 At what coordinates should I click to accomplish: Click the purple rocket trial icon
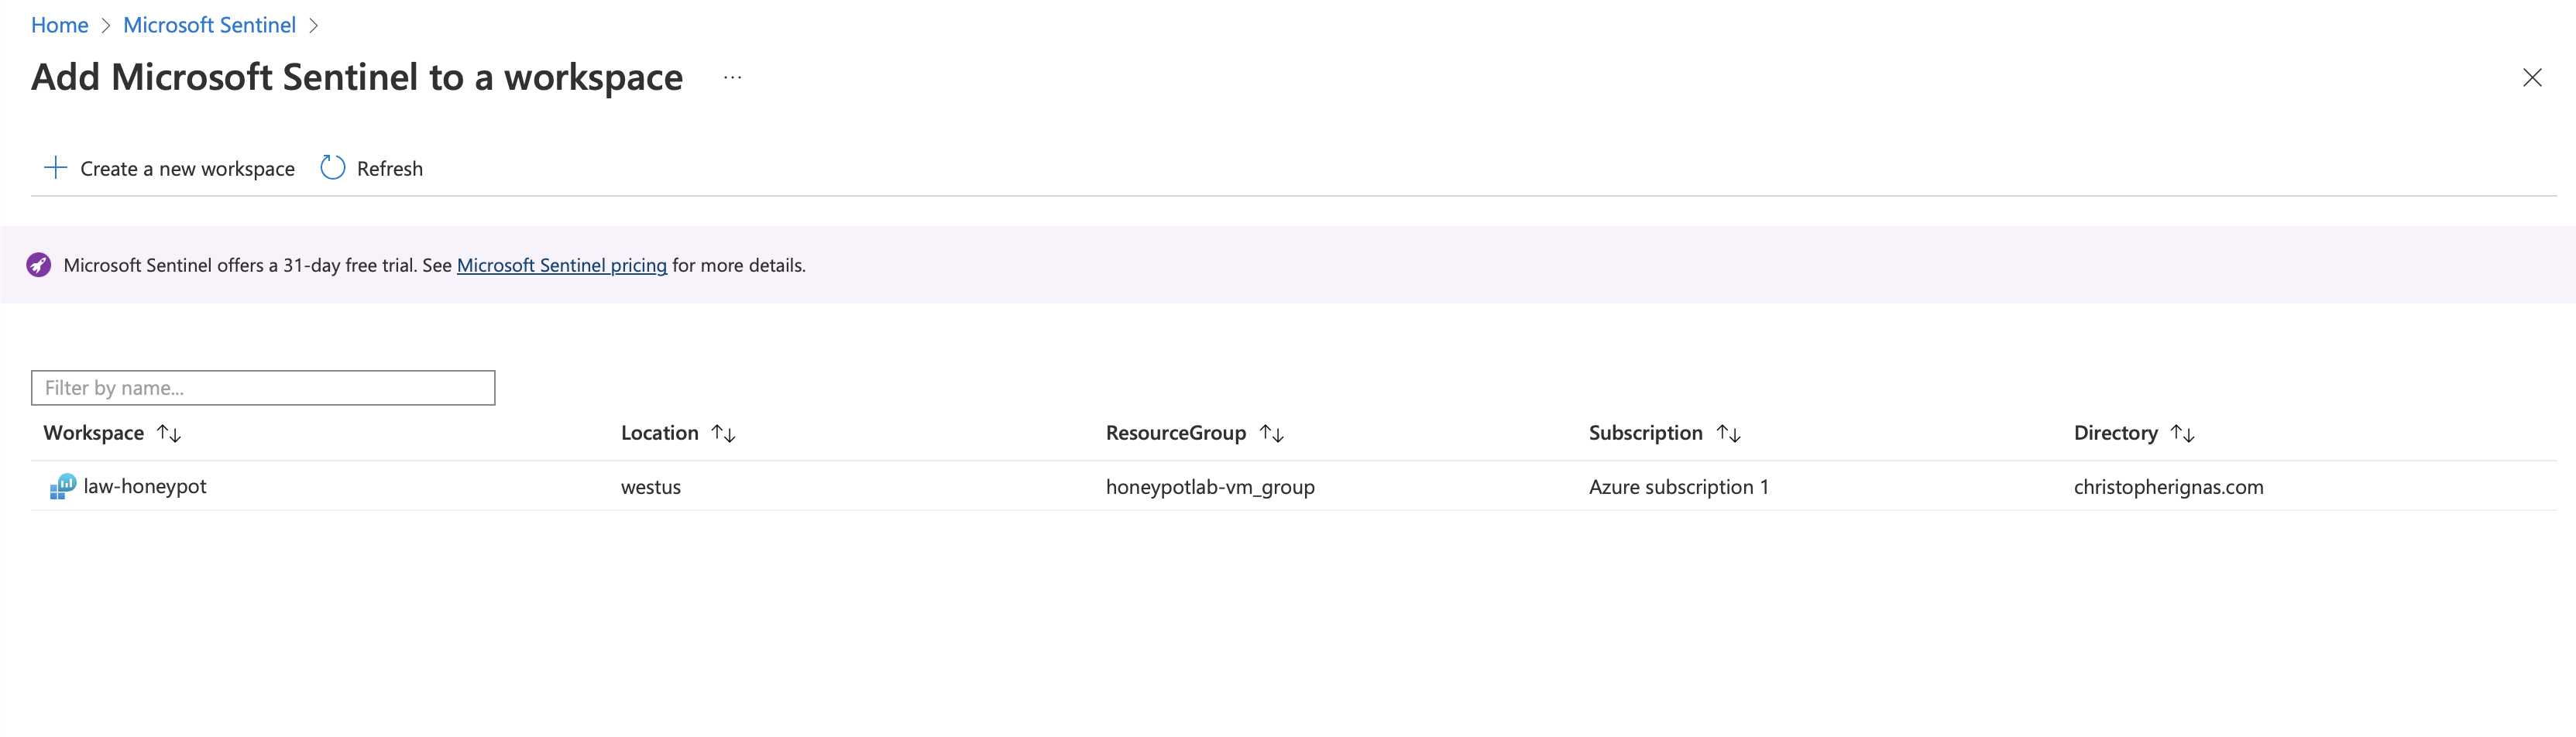pyautogui.click(x=39, y=265)
